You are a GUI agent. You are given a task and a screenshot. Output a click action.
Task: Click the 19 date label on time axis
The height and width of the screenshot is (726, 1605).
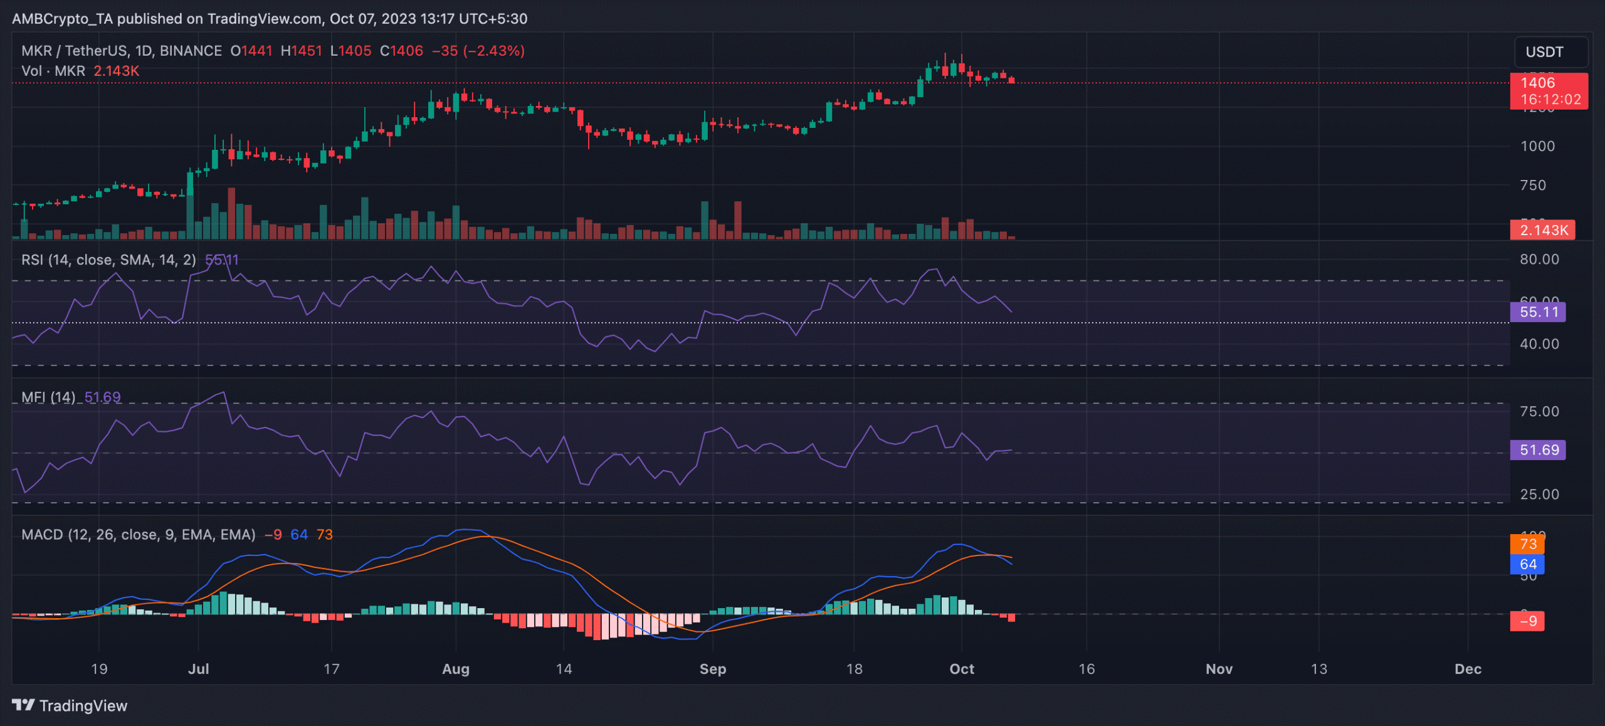coord(99,669)
